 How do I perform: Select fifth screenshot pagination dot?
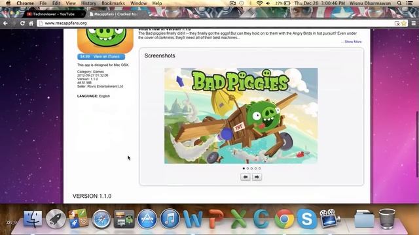(259, 168)
